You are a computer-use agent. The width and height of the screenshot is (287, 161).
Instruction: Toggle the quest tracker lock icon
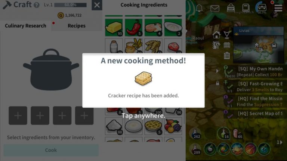tap(217, 83)
